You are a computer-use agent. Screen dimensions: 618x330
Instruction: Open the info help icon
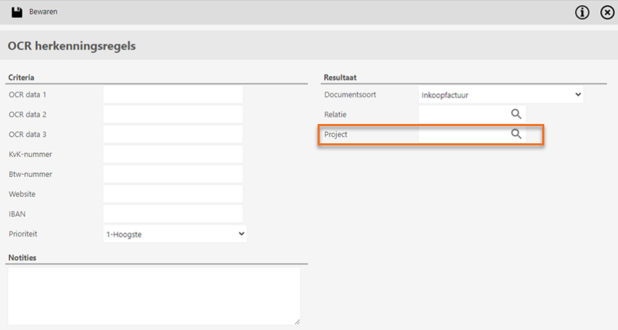[x=581, y=12]
